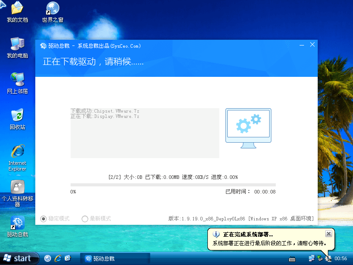Minimize the 驱动总裁 window

pos(302,45)
